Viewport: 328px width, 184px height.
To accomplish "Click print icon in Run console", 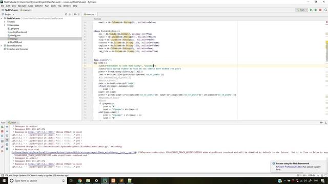I will (x=7, y=144).
